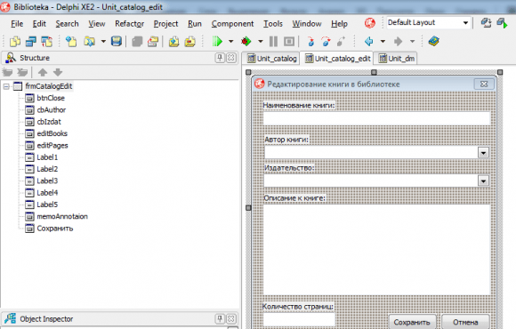Pin the Object Inspector panel
516x329 pixels.
point(220,318)
